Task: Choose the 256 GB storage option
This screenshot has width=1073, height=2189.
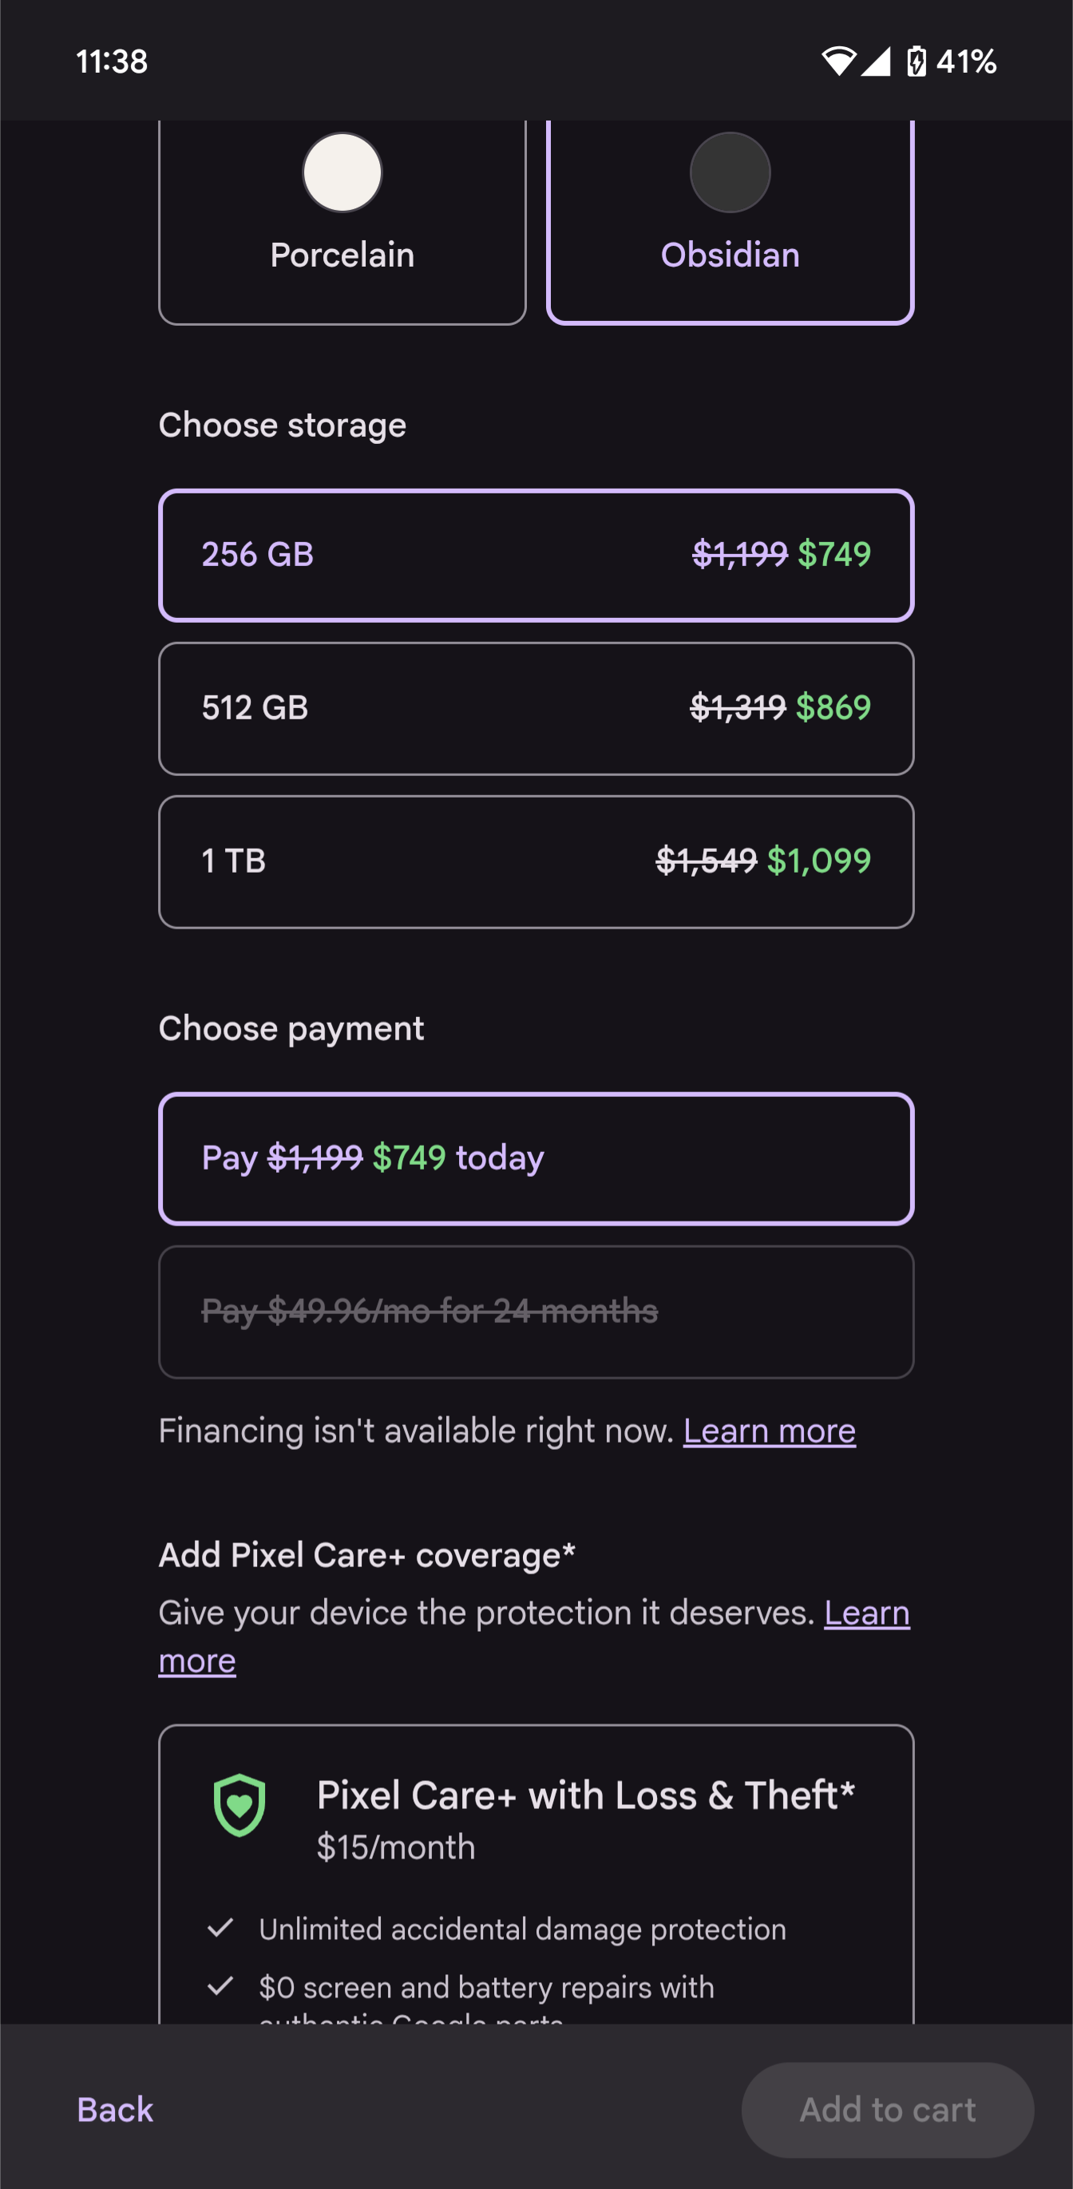Action: point(536,555)
